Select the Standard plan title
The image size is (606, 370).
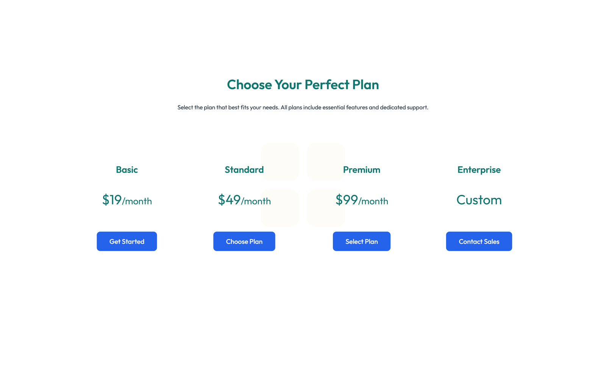[x=244, y=169]
